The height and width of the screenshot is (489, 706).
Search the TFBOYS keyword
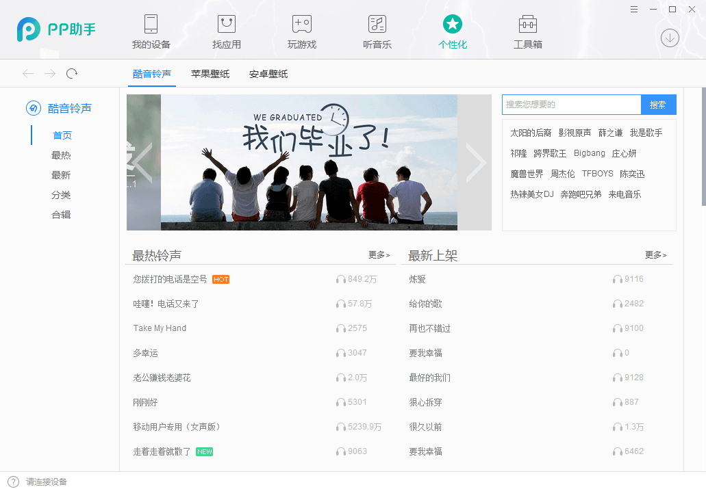598,174
